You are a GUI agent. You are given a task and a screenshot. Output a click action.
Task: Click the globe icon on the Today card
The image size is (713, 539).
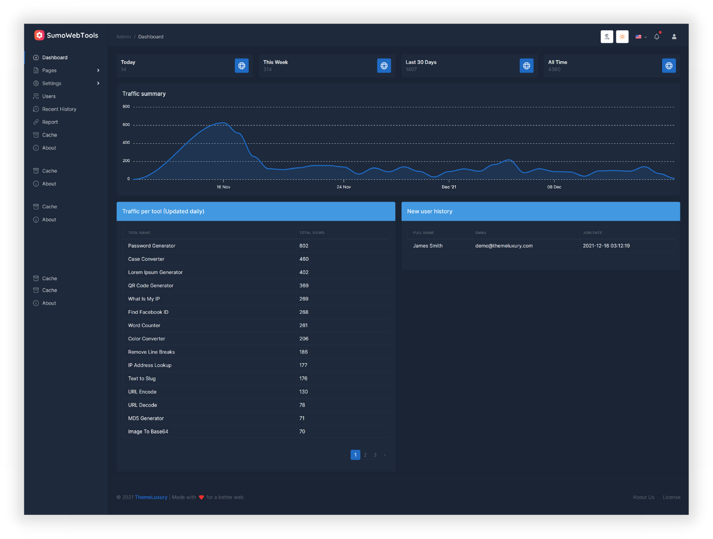tap(242, 66)
